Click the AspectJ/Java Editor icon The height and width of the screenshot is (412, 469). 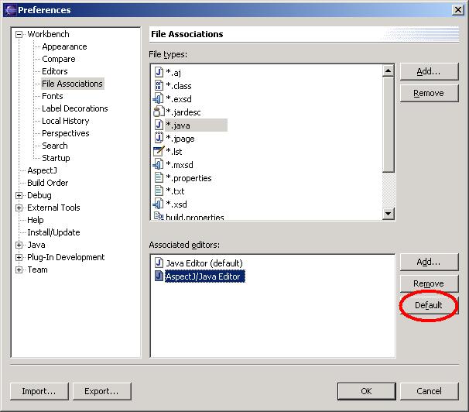tap(159, 276)
